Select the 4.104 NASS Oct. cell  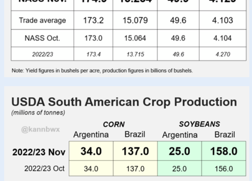tap(223, 38)
